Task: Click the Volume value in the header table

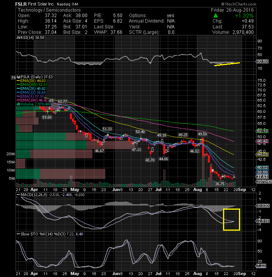Action: [x=243, y=32]
